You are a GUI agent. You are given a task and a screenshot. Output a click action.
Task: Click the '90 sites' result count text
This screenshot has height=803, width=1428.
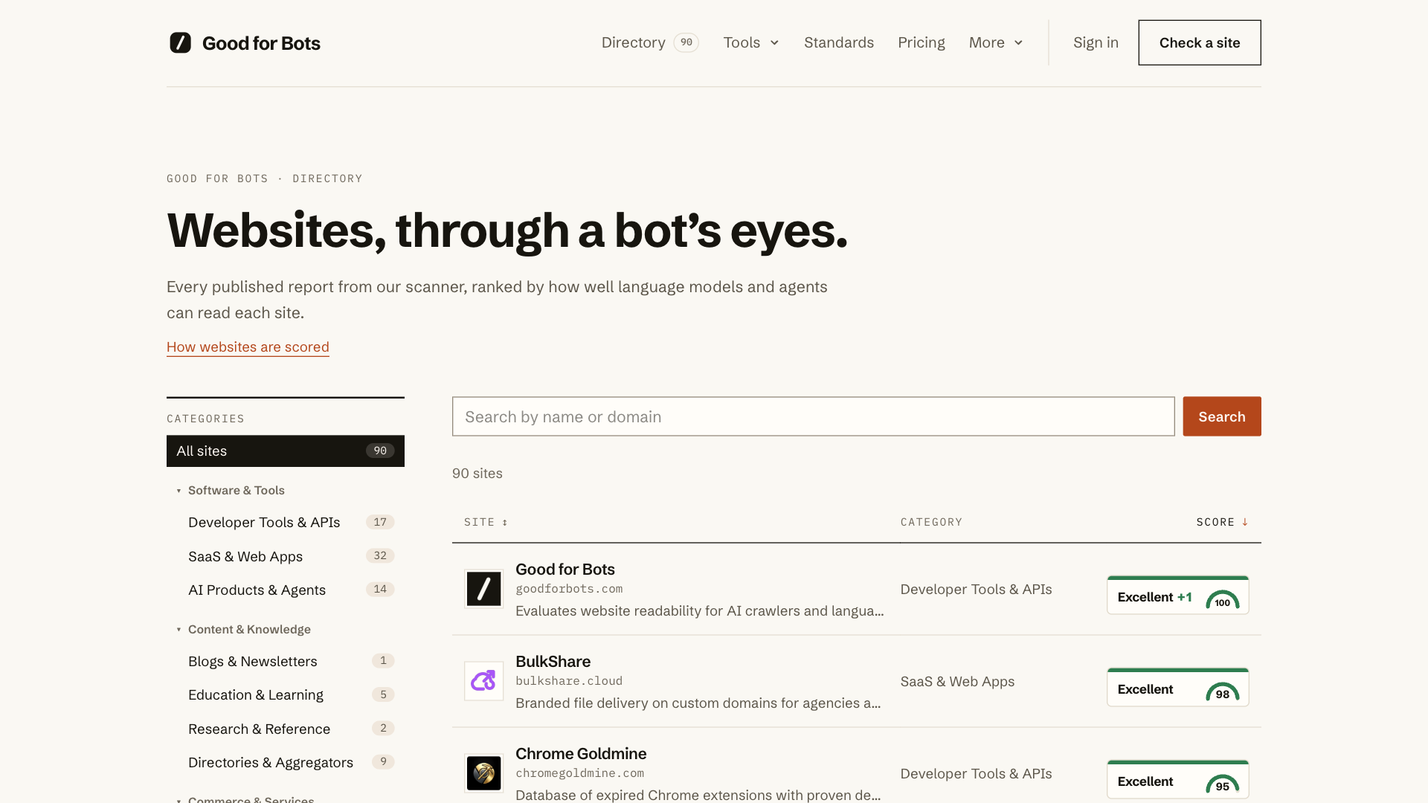[x=477, y=473]
